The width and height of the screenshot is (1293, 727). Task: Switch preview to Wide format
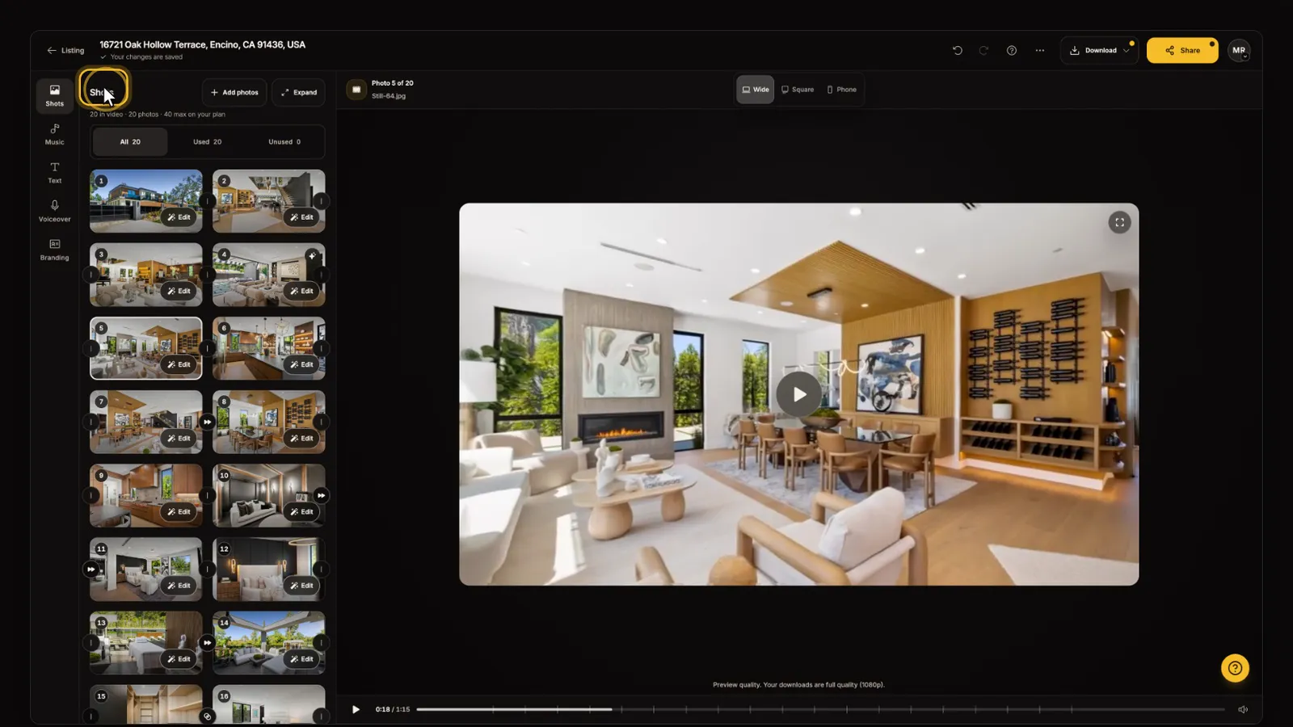point(755,90)
